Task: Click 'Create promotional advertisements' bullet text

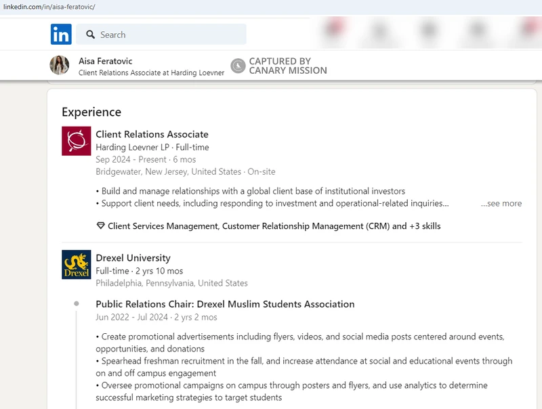Action: pos(300,343)
